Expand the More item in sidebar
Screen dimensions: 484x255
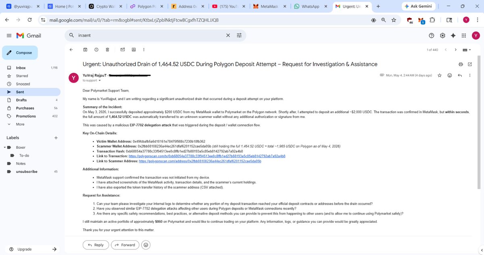(x=20, y=124)
